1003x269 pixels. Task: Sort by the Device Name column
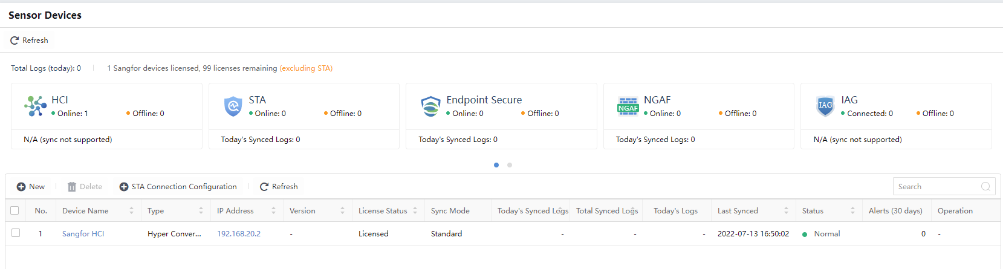click(131, 211)
